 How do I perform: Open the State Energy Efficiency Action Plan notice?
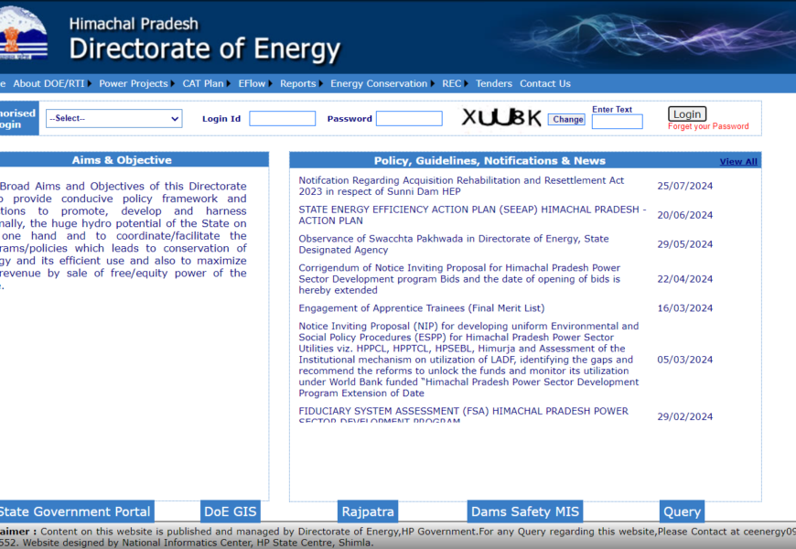coord(472,215)
